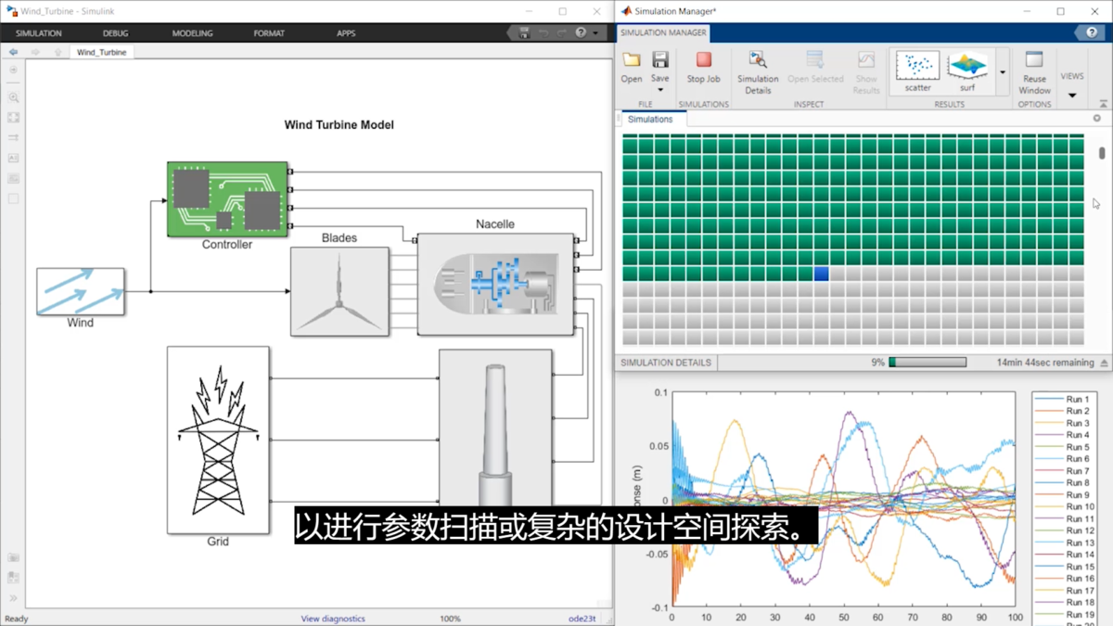
Task: Expand the results plot gallery dropdown
Action: click(x=1002, y=72)
